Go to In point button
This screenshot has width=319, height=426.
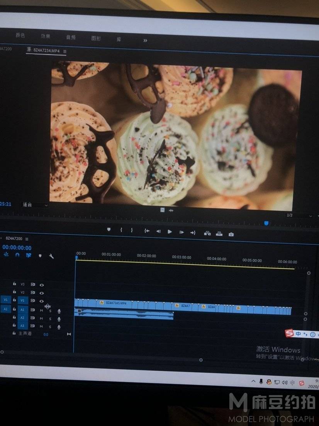click(147, 231)
